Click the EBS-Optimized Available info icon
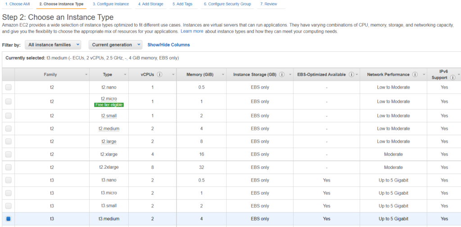 pos(351,75)
